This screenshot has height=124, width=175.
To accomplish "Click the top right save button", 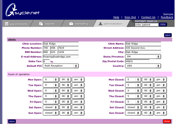I will point(167,35).
